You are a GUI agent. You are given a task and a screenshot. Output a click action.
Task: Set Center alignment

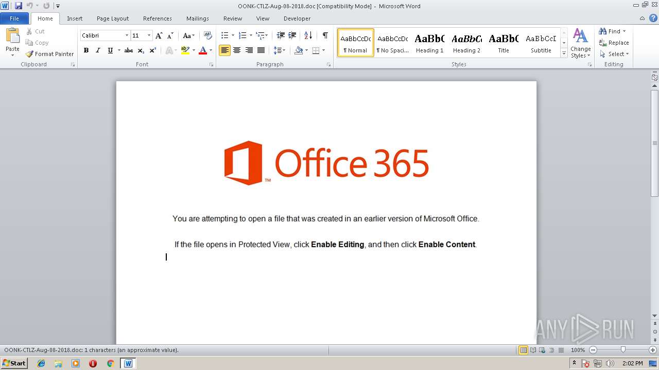237,50
